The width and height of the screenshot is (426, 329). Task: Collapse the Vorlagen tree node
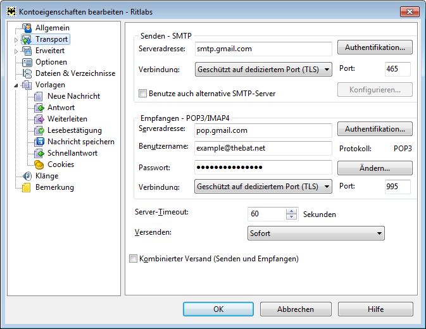pos(16,85)
